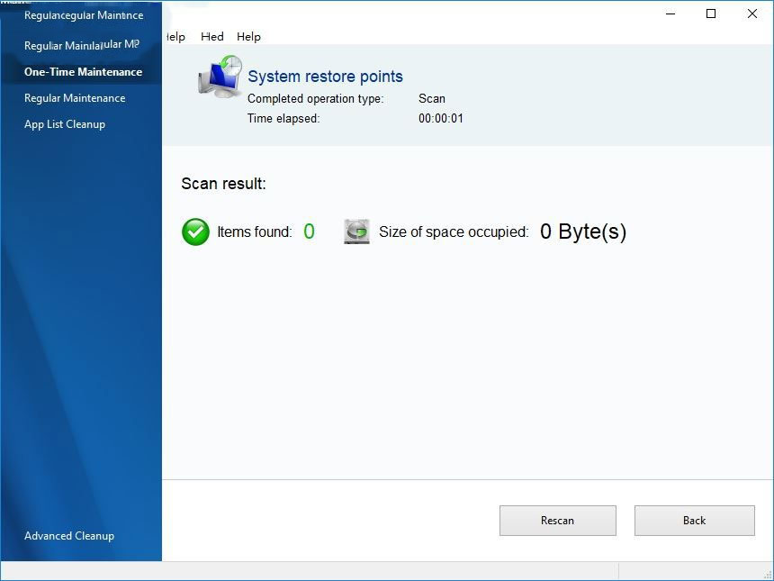This screenshot has height=581, width=774.
Task: Minimize the window
Action: 670,14
